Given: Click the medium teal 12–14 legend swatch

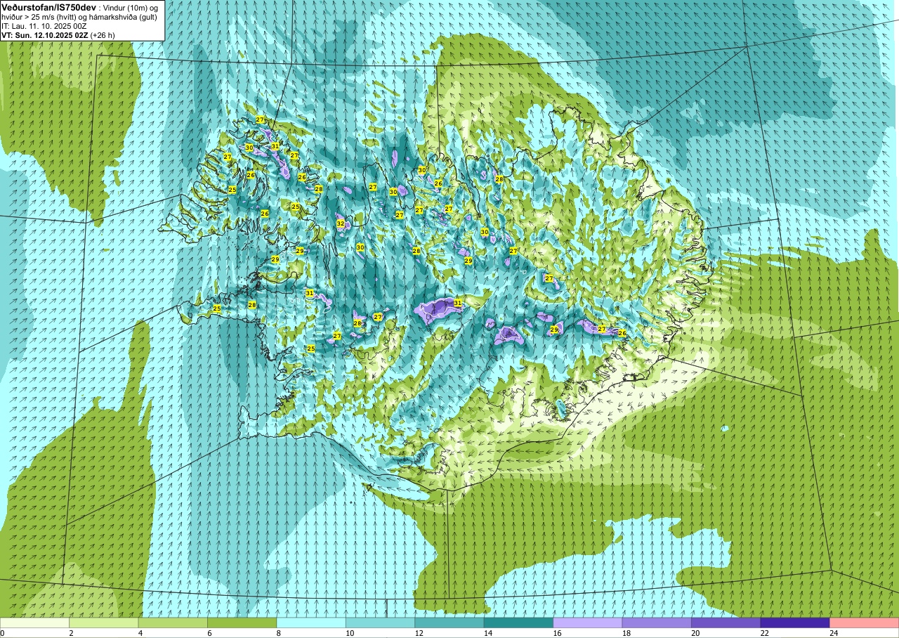Looking at the screenshot, I should 449,623.
